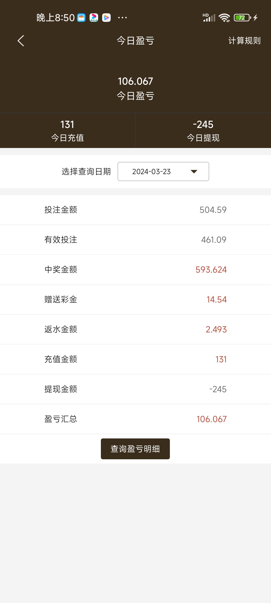The width and height of the screenshot is (271, 603).
Task: Tap the charging bolt icon
Action: point(255,18)
